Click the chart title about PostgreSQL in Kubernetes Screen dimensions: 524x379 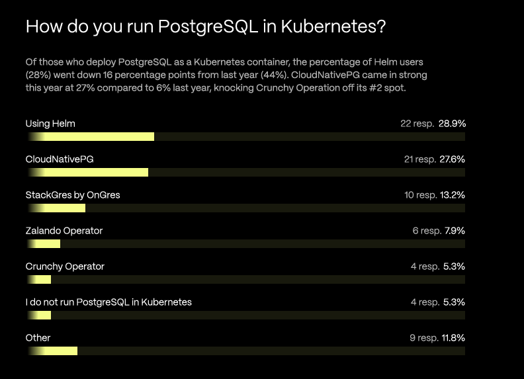click(x=206, y=26)
